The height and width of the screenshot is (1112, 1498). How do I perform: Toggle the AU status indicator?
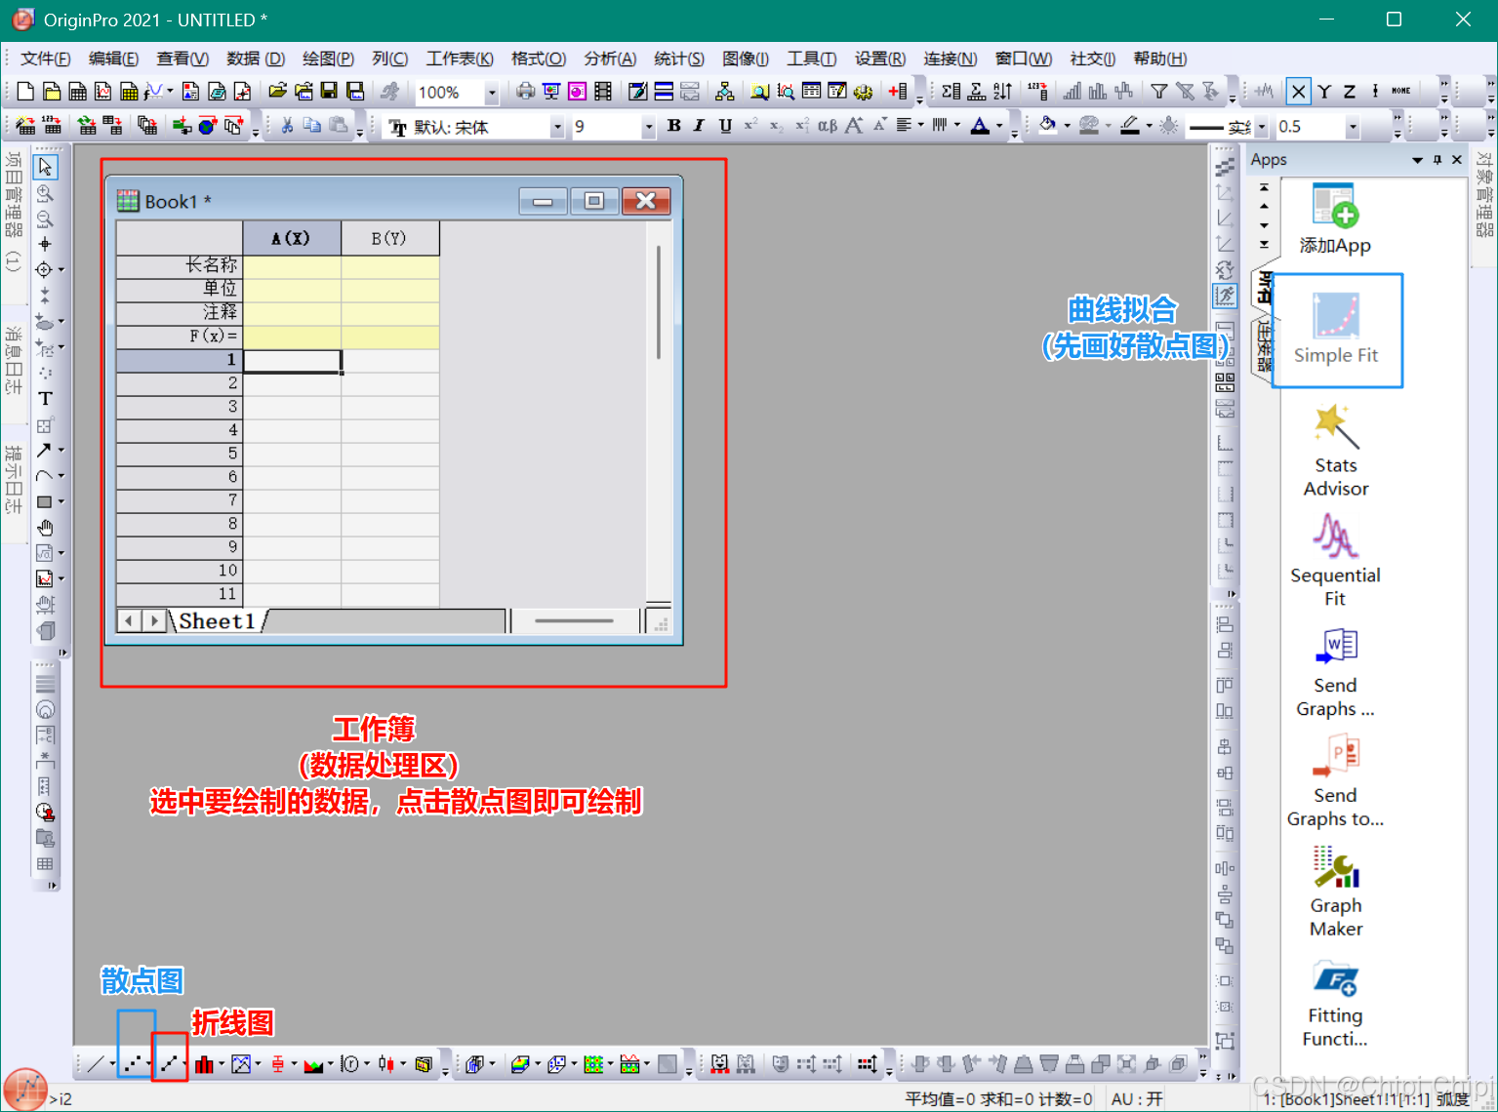pos(1137,1099)
